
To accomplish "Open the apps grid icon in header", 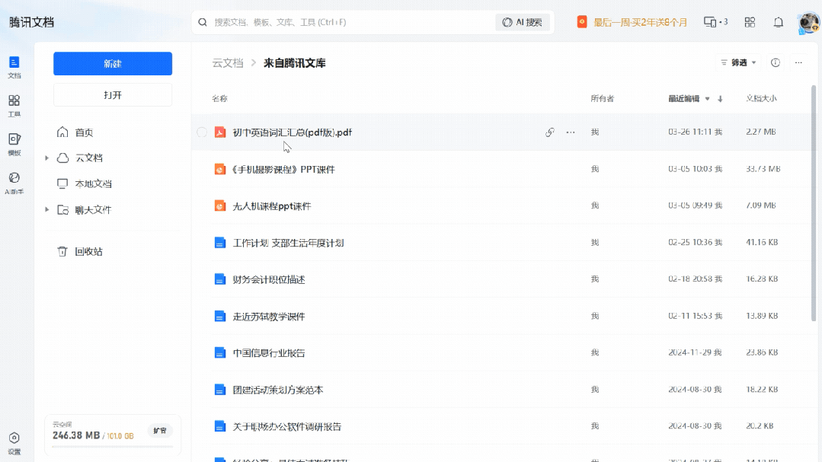I will tap(750, 22).
